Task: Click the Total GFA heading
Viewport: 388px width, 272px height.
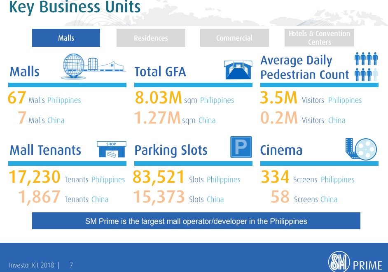Action: point(160,72)
